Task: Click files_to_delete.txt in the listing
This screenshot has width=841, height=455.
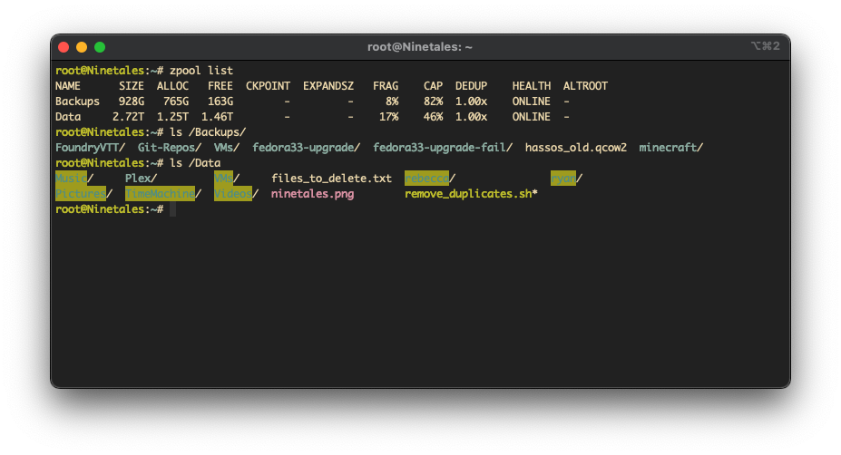Action: tap(331, 179)
